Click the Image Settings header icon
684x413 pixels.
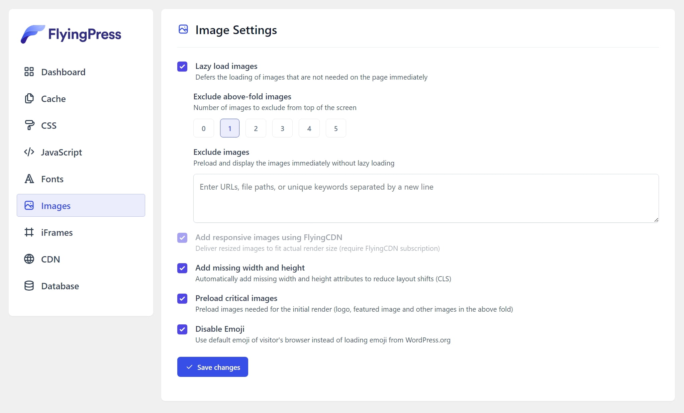183,29
